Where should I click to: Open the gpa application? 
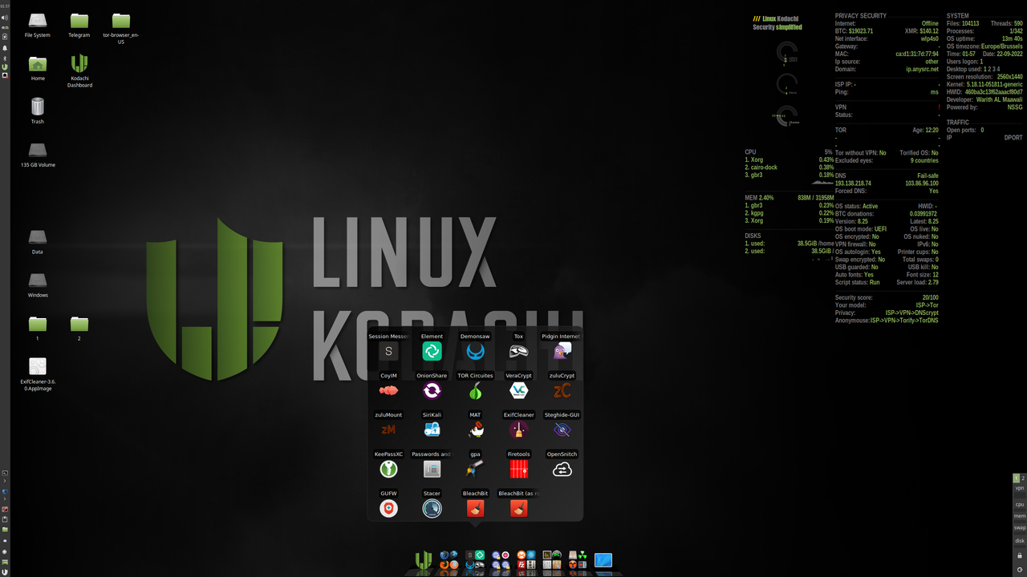(x=475, y=469)
